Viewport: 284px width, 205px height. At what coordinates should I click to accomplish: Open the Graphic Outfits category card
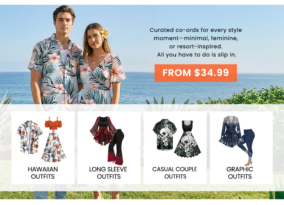[241, 148]
